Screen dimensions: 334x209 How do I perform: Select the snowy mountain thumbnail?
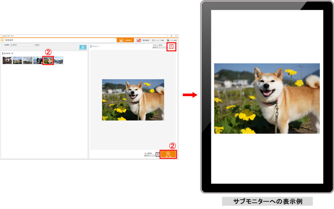(59, 60)
